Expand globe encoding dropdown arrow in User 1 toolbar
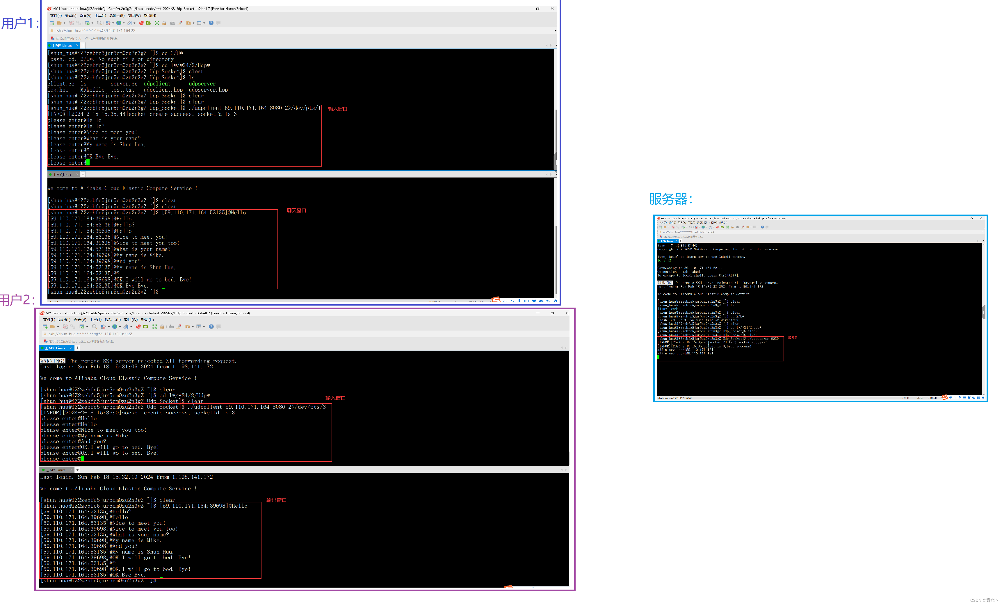 pos(124,23)
